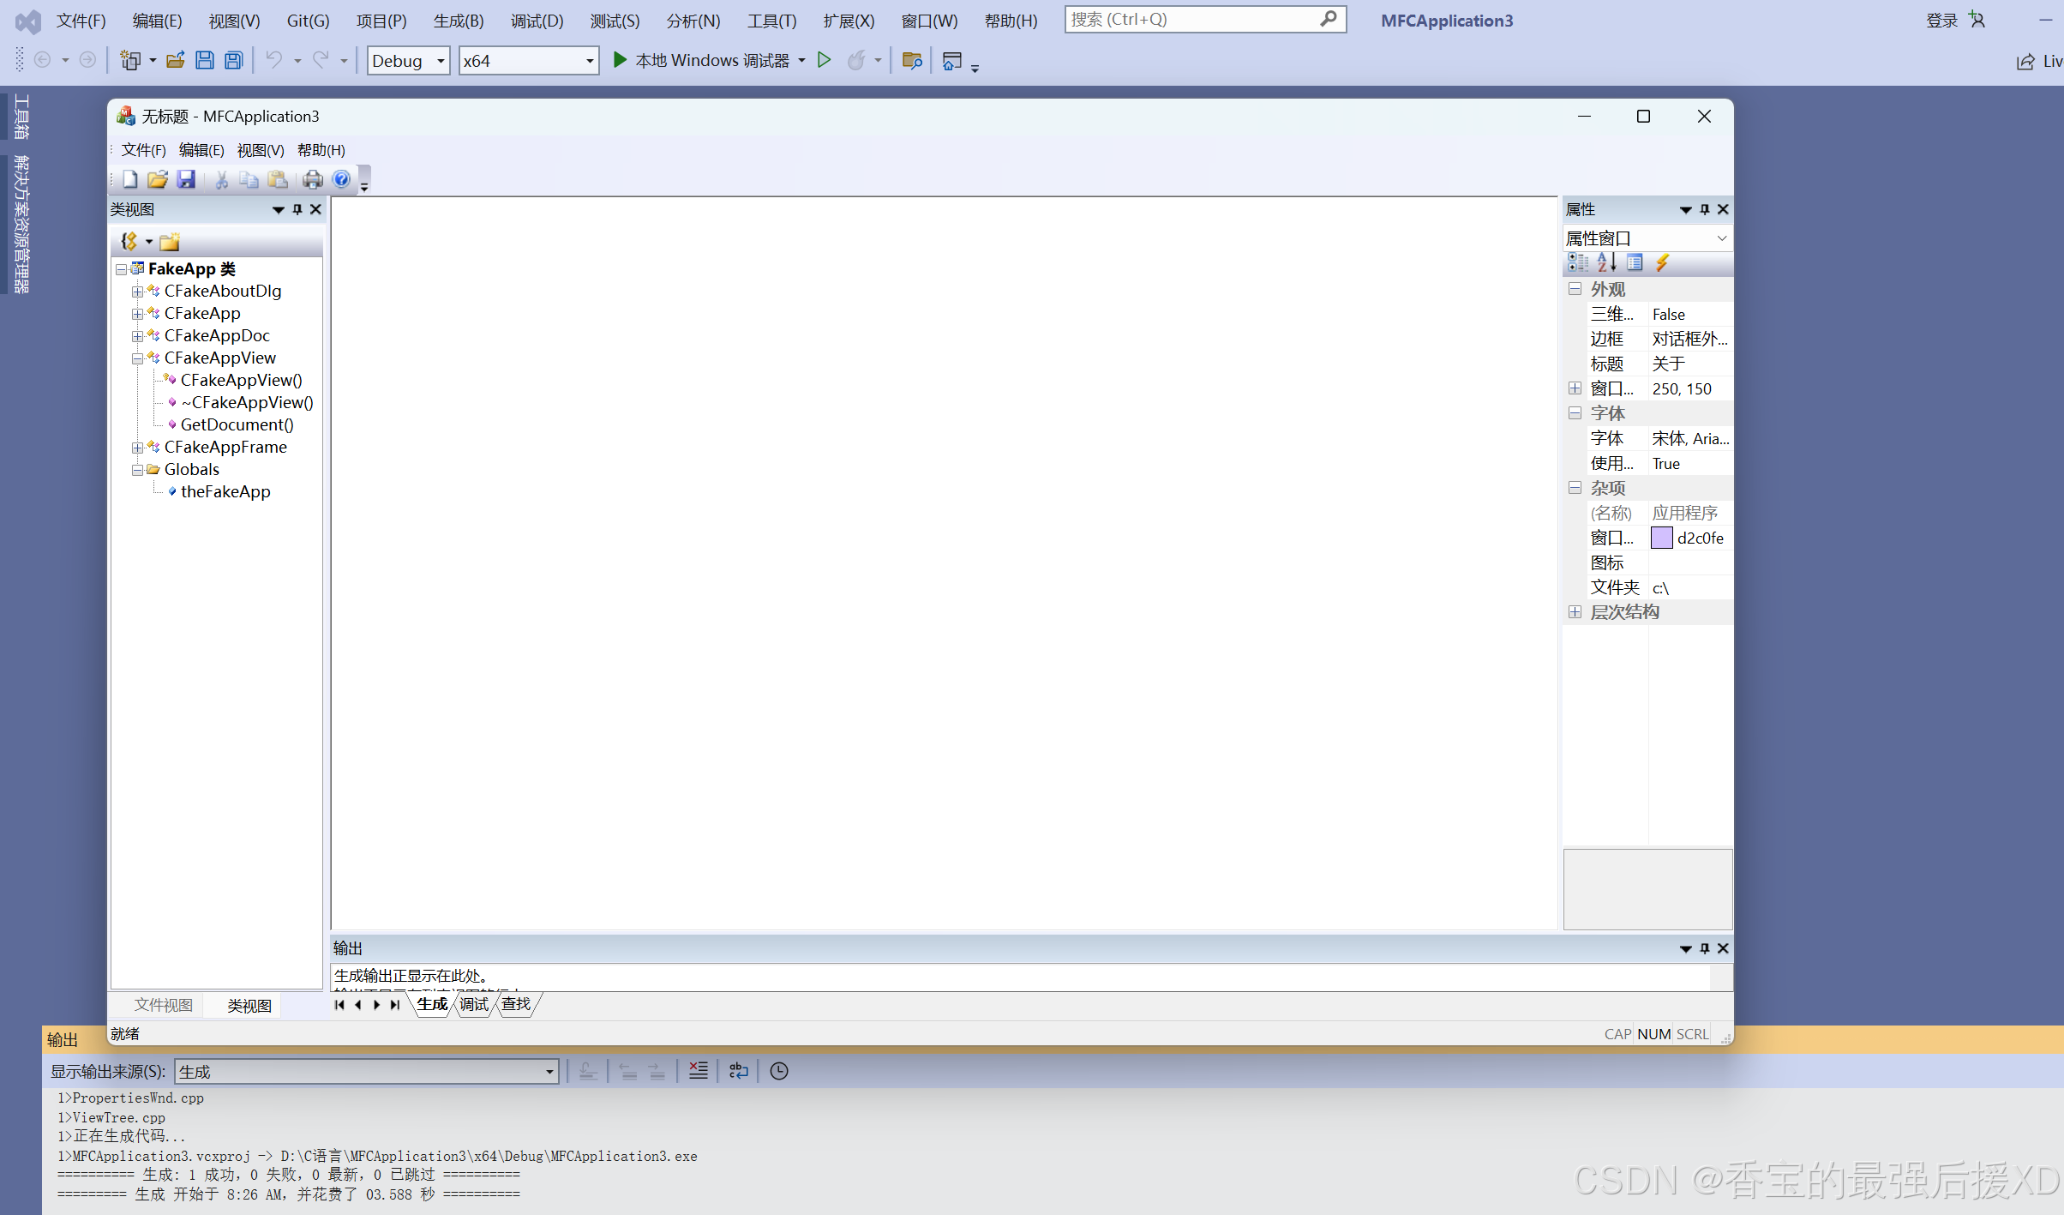Click the 登录 sign-in link

pyautogui.click(x=1941, y=21)
